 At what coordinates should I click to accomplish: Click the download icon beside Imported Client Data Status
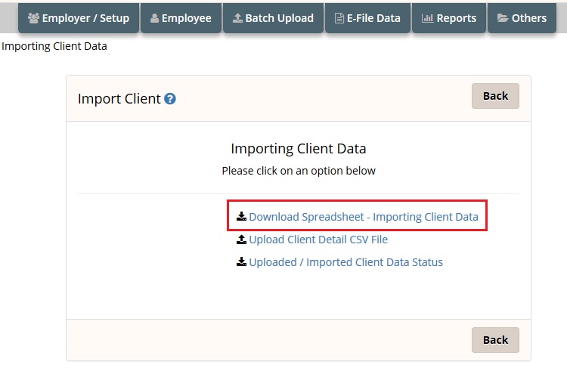242,261
